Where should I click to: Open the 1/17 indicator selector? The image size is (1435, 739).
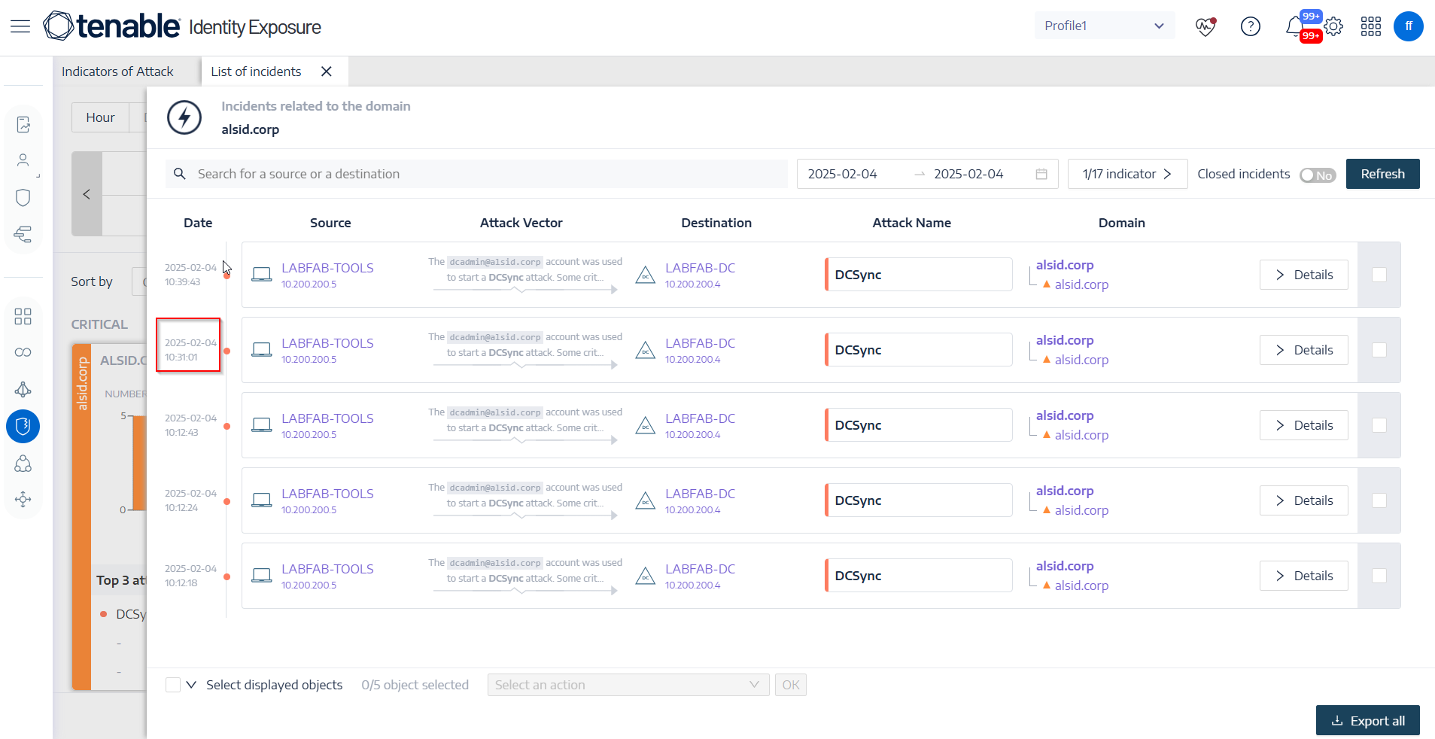click(x=1126, y=174)
